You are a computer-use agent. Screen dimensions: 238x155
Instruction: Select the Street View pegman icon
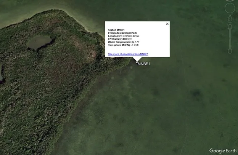tap(230, 19)
